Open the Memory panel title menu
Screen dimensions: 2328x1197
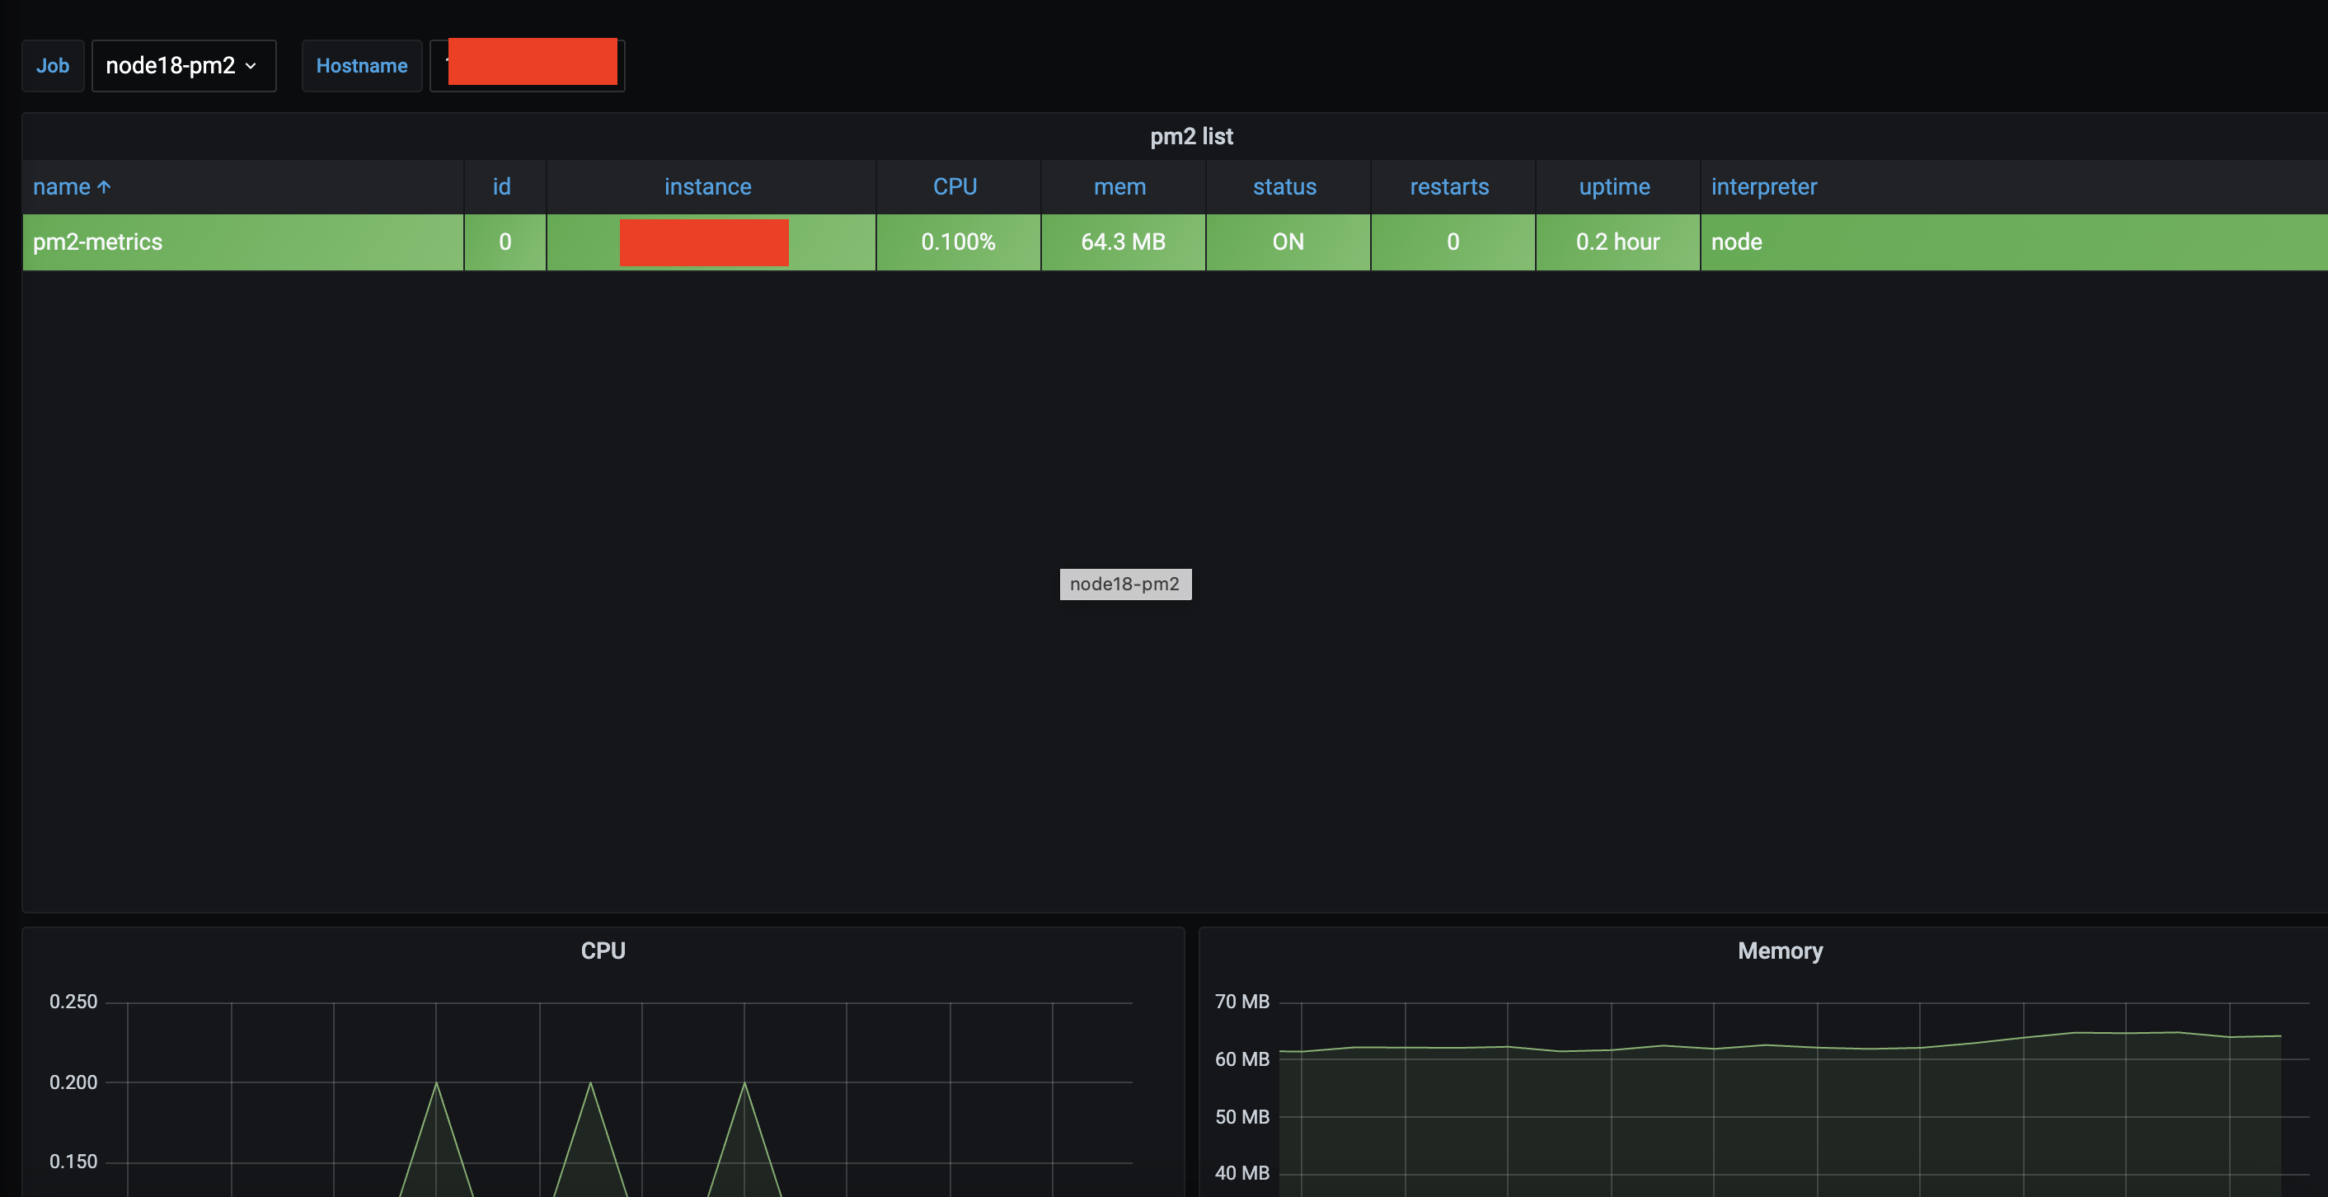pyautogui.click(x=1780, y=951)
